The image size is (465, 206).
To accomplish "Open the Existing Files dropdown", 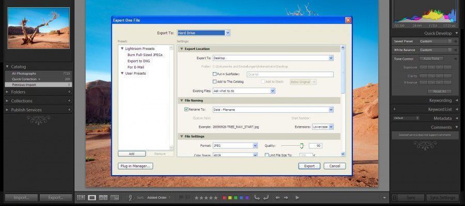I will point(243,91).
